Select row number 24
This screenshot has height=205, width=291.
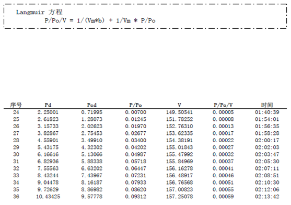coord(16,112)
